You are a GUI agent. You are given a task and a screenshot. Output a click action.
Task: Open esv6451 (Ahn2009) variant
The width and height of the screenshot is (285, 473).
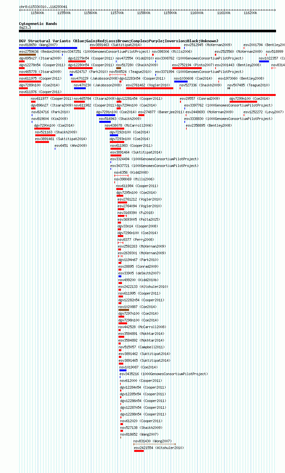(71, 146)
